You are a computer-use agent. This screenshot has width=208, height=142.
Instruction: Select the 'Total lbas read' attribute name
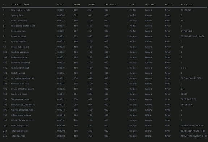pyautogui.click(x=18, y=136)
